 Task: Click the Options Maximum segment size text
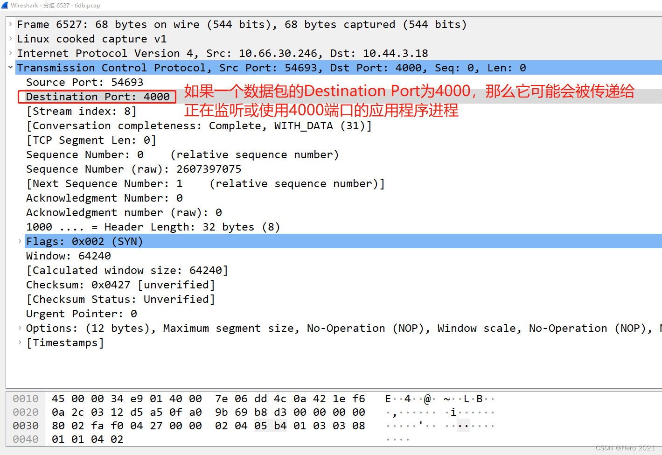pyautogui.click(x=231, y=328)
